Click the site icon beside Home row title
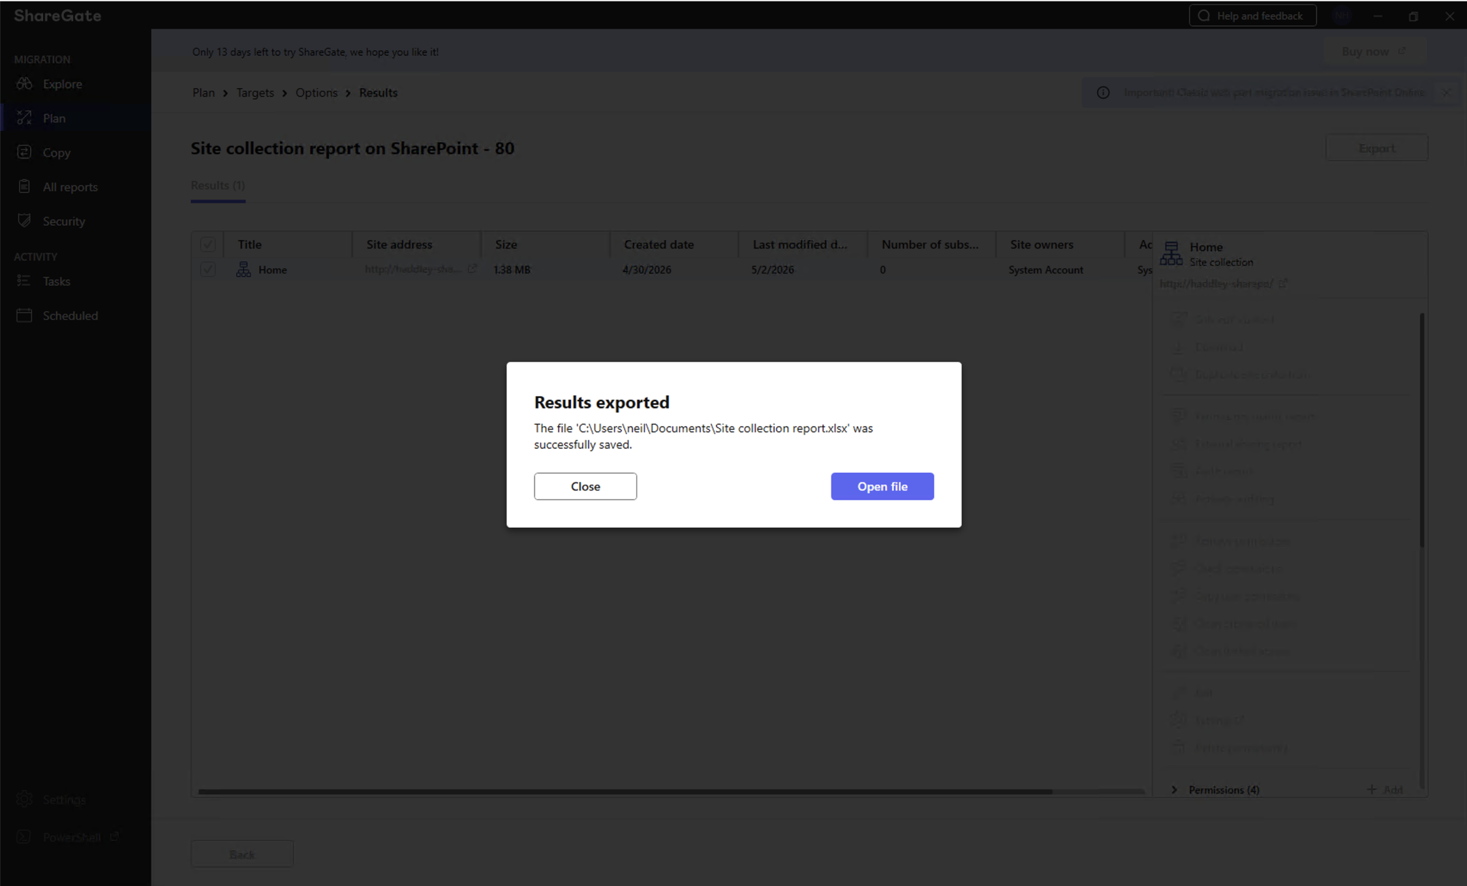The image size is (1467, 886). (x=243, y=269)
